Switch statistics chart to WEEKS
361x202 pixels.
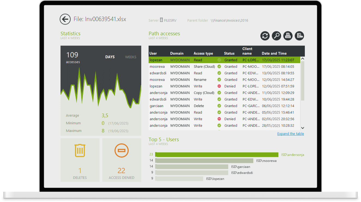[131, 57]
